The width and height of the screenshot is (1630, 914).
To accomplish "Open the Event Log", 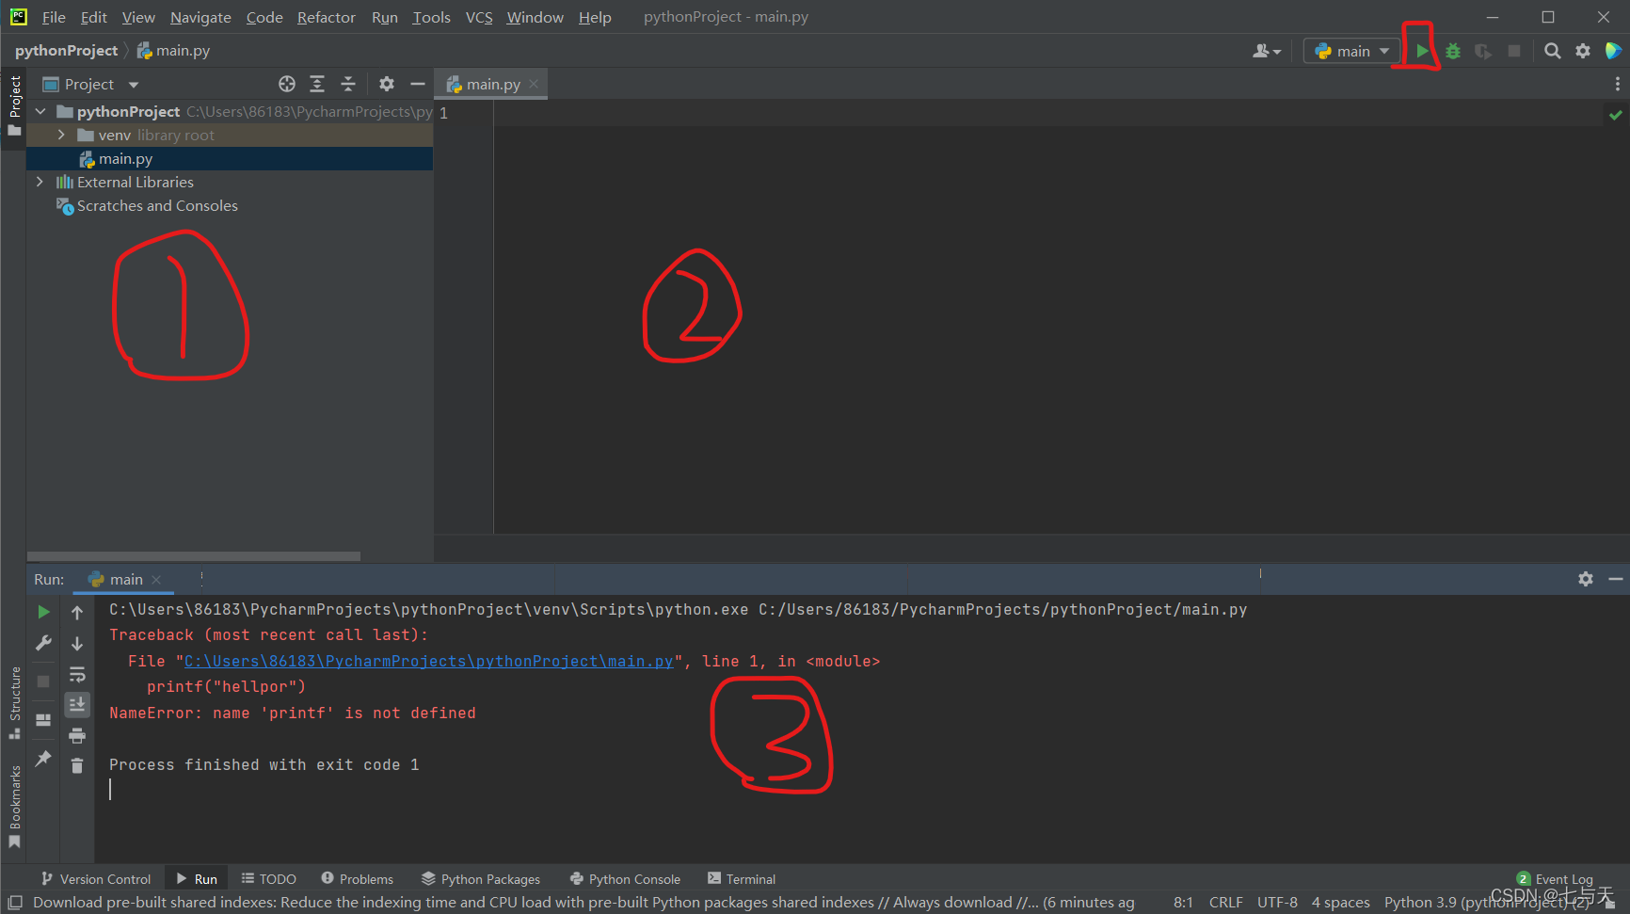I will click(1555, 879).
